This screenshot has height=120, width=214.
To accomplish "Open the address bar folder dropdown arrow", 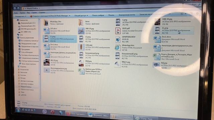I will (39, 8).
